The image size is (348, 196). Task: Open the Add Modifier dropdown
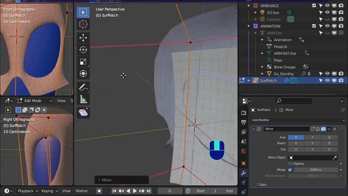pos(298,120)
